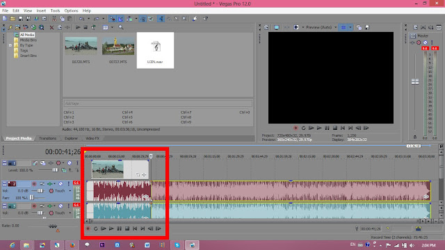Image resolution: width=445 pixels, height=250 pixels.
Task: Open the Tools menu
Action: [x=55, y=11]
